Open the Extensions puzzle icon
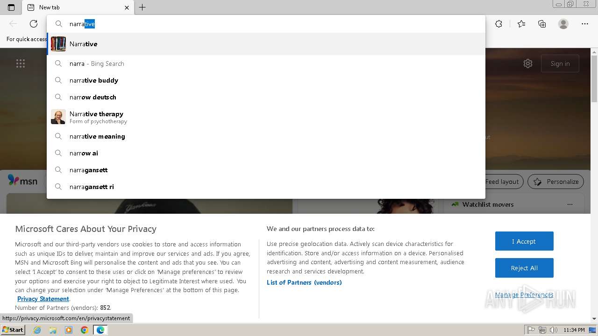Screen dimensions: 598x336 [x=498, y=24]
